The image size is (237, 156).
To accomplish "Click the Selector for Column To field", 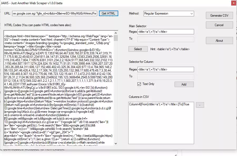I will [166, 77].
